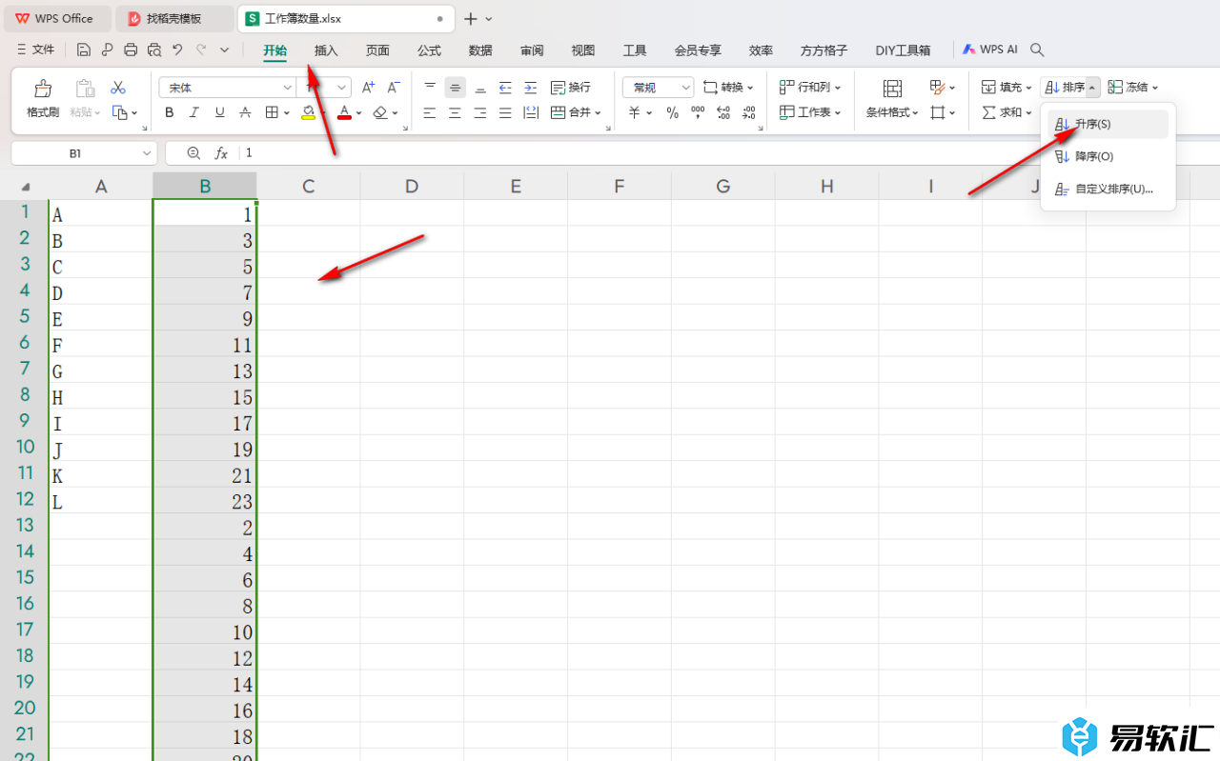Toggle distributed alignment icon
1220x761 pixels.
[531, 112]
